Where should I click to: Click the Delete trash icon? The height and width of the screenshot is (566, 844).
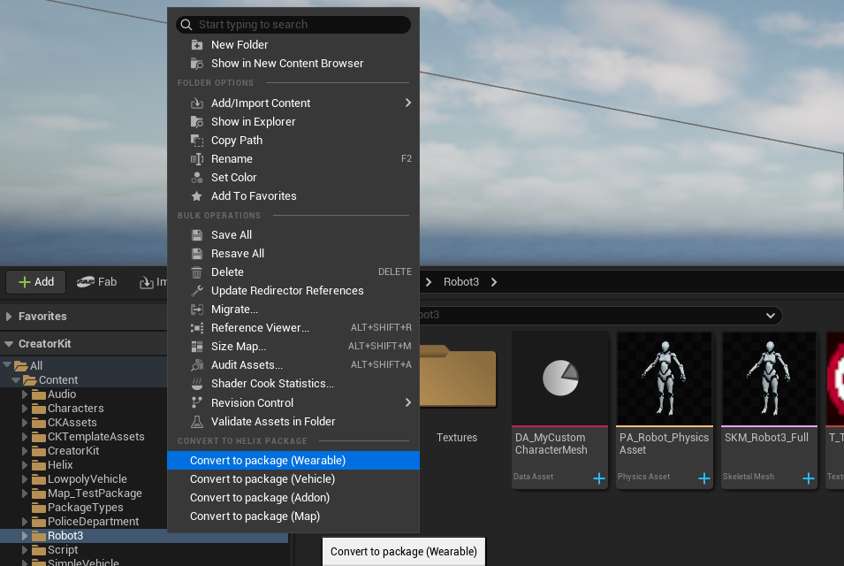pyautogui.click(x=197, y=272)
